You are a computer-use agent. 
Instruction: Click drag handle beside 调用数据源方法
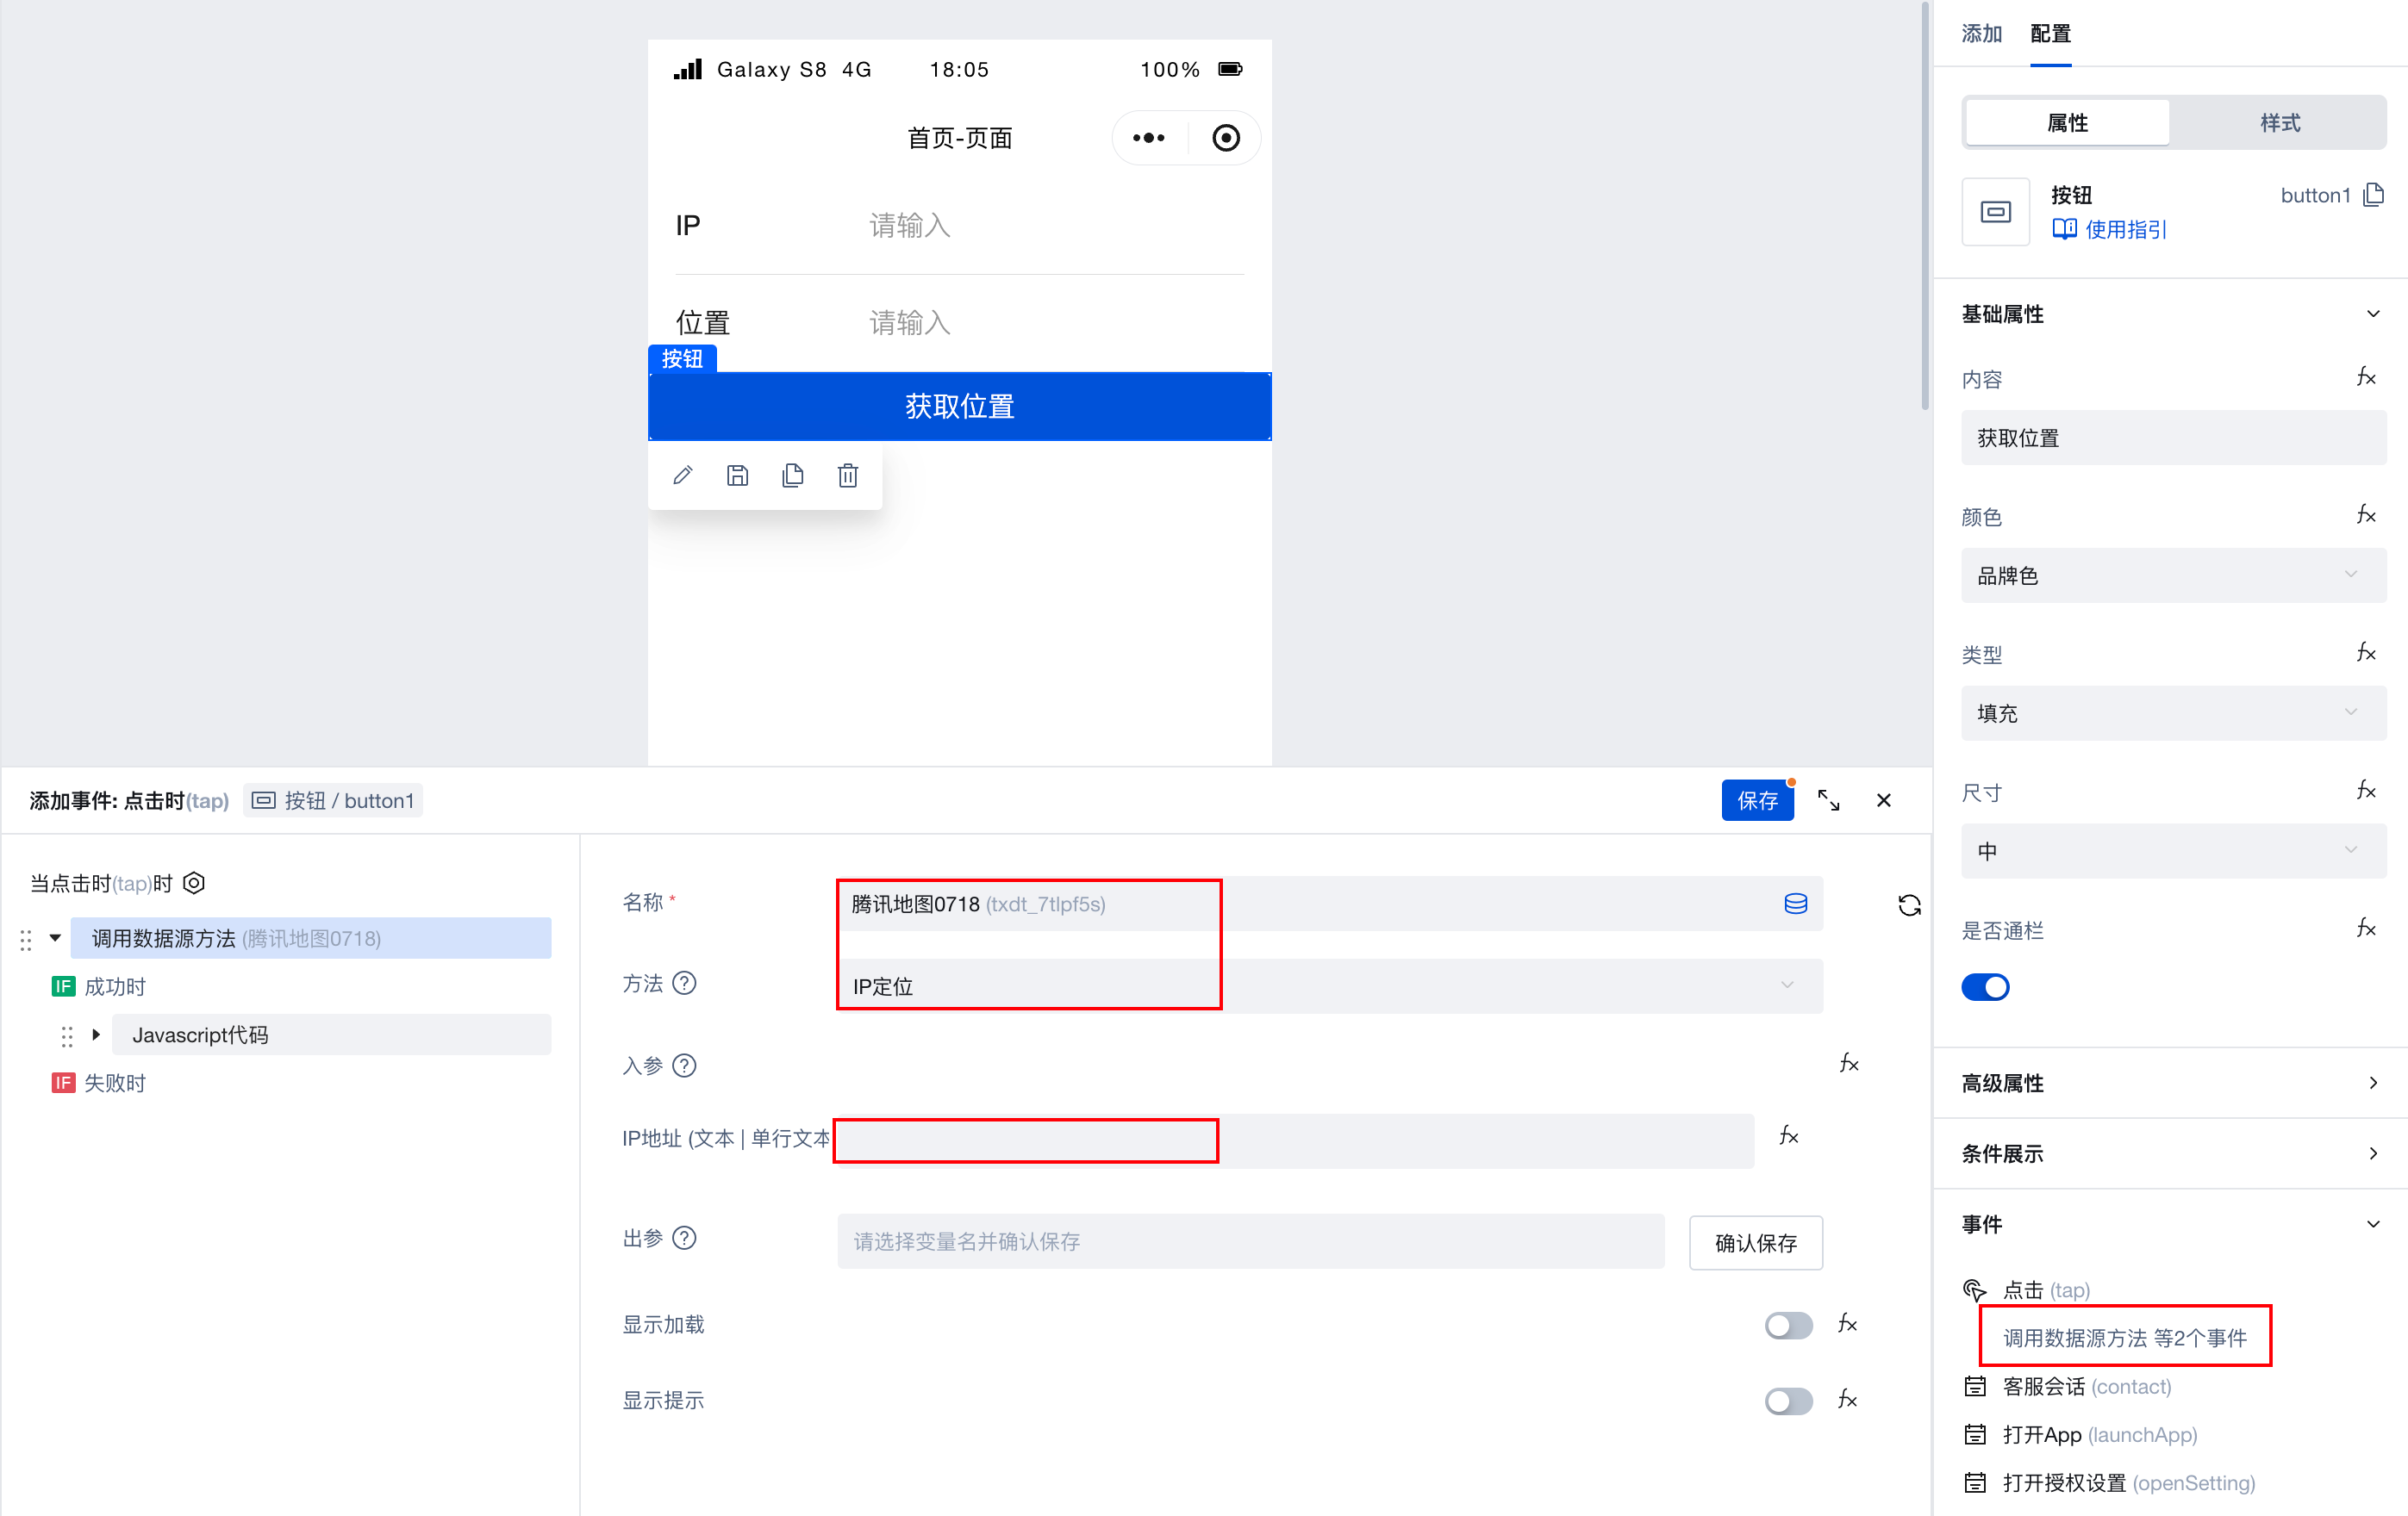pos(26,940)
